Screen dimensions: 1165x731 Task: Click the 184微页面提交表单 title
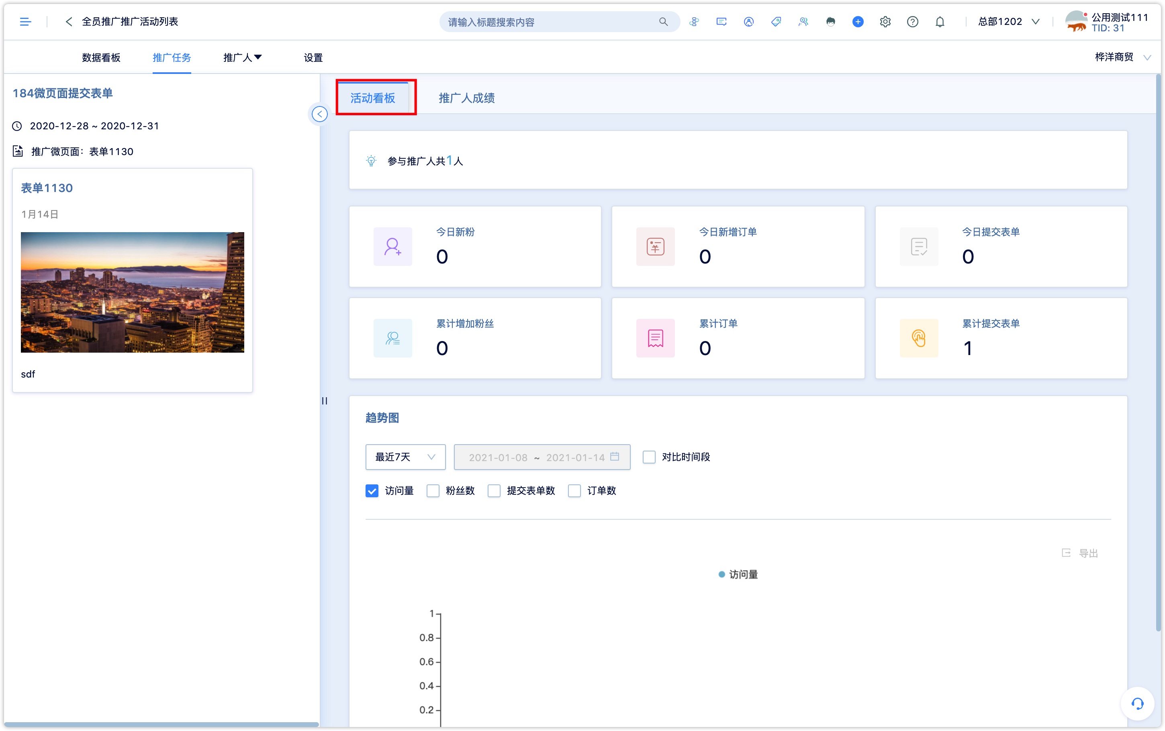click(62, 93)
